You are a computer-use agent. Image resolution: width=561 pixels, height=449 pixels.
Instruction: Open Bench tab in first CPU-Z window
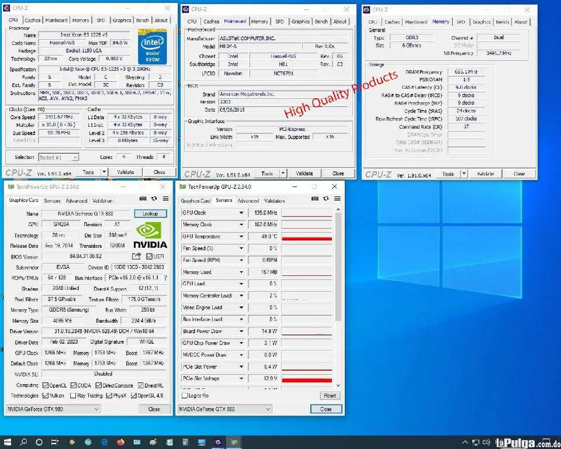tap(143, 20)
